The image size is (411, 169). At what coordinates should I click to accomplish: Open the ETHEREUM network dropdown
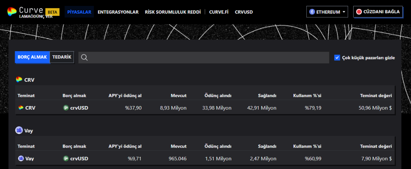click(327, 12)
